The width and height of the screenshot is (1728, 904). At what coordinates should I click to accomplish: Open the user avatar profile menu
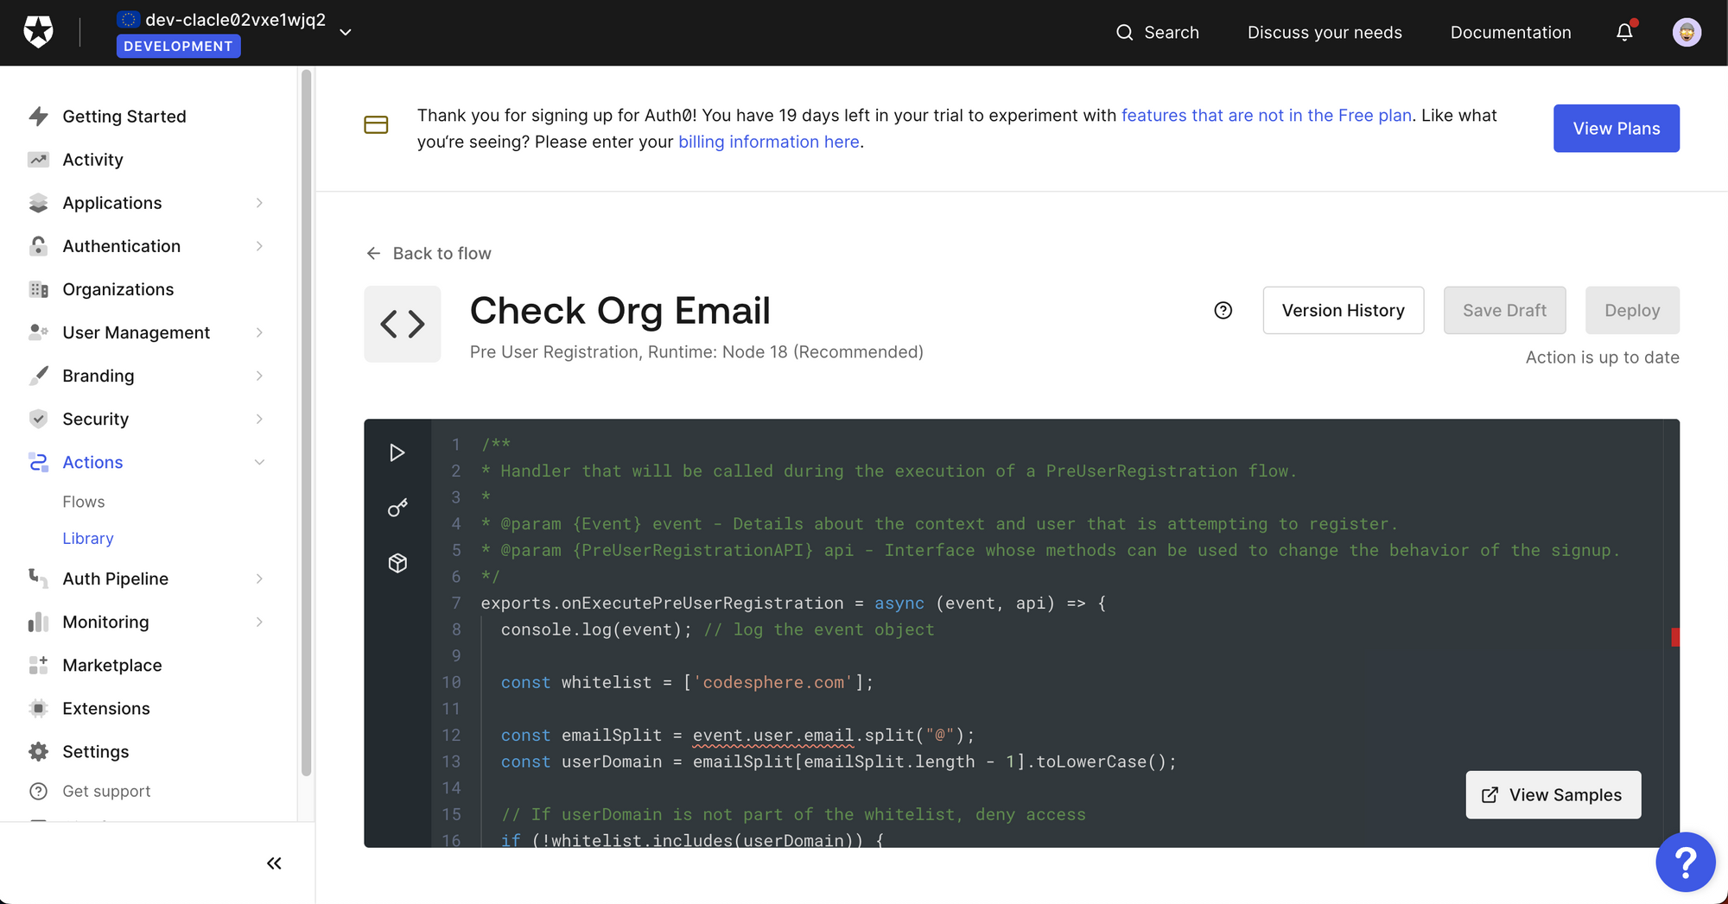[x=1686, y=32]
